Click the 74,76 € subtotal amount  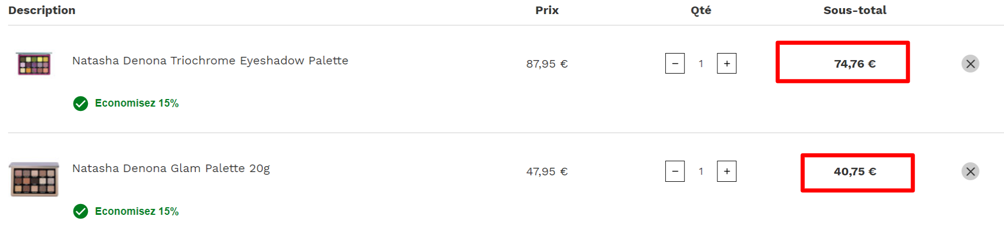click(x=854, y=64)
